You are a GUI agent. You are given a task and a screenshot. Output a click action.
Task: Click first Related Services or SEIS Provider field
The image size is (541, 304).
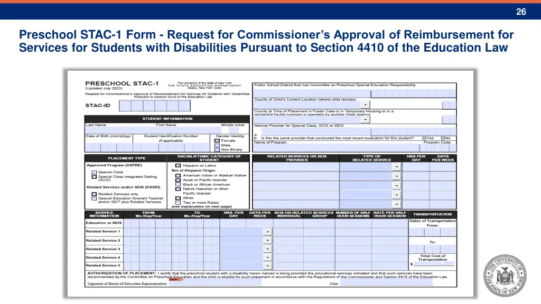296,167
